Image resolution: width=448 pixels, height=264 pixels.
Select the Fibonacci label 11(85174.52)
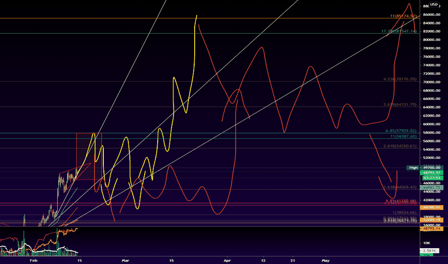[403, 16]
